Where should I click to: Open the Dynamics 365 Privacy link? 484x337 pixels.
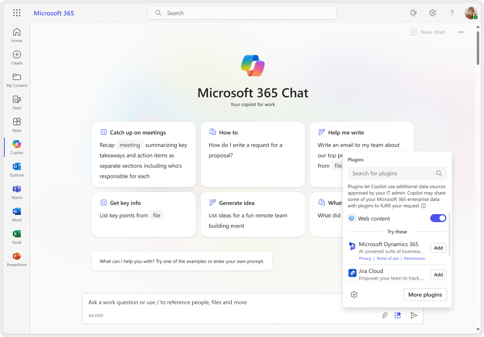tap(365, 259)
